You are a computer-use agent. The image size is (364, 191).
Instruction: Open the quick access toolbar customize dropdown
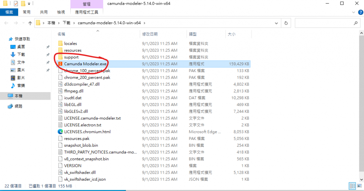click(29, 4)
